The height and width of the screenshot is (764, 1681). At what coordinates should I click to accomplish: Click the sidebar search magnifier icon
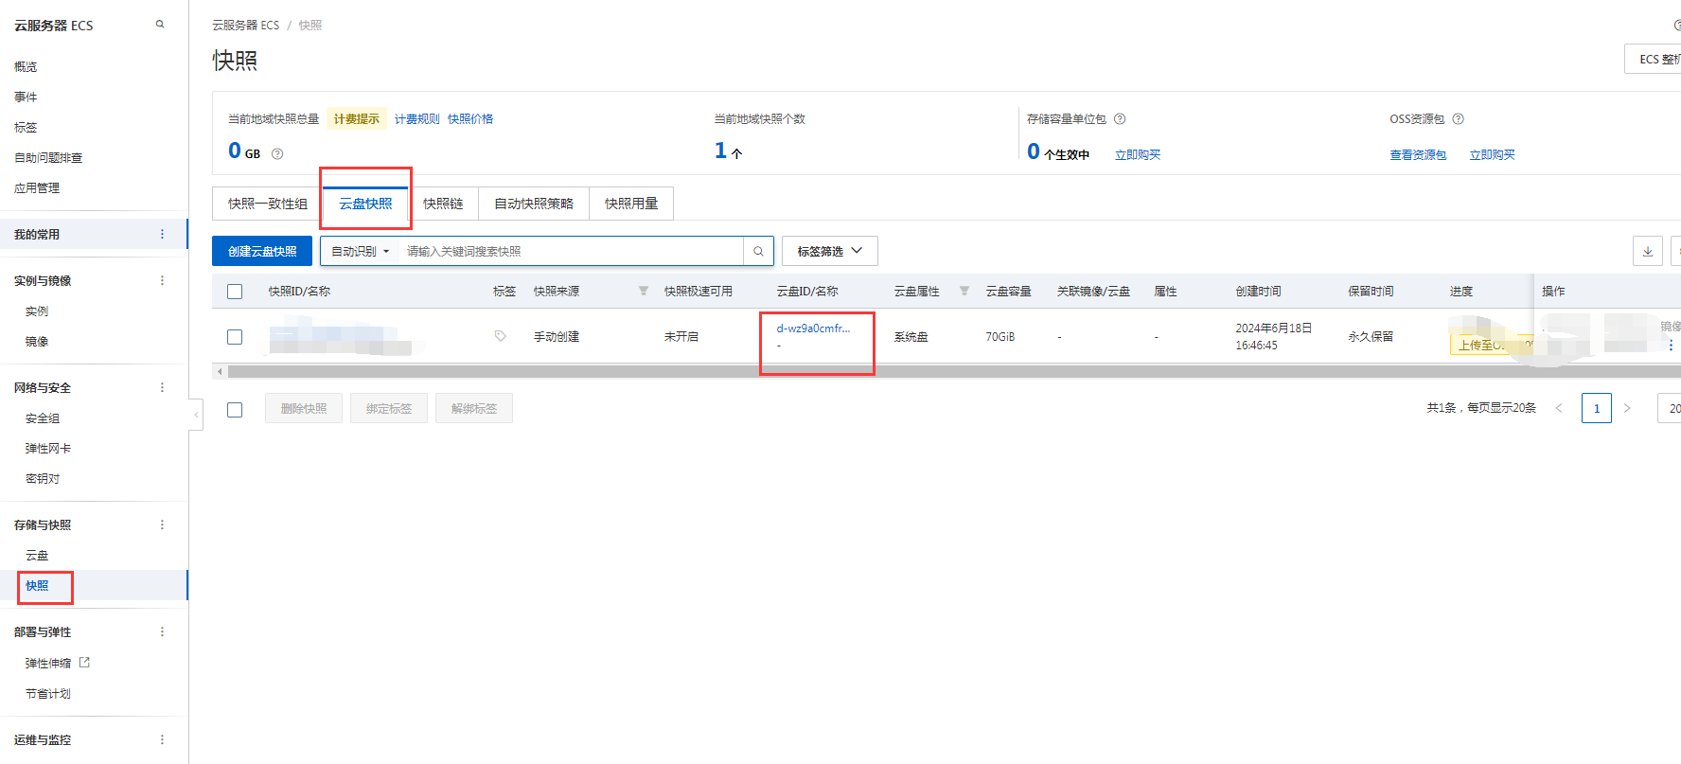(160, 25)
